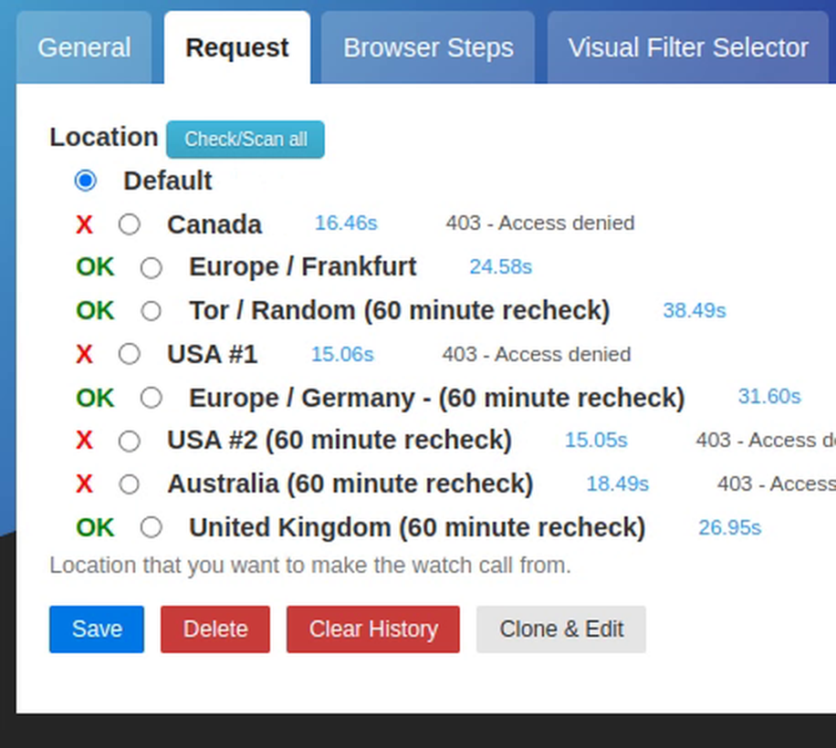Viewport: 836px width, 748px height.
Task: Click USA #1's 403 - Access denied message
Action: [537, 354]
